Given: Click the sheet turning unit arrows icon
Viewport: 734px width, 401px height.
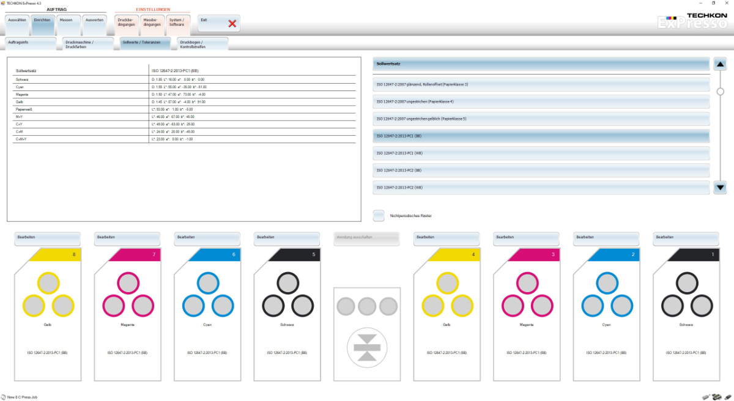Looking at the screenshot, I should point(367,347).
